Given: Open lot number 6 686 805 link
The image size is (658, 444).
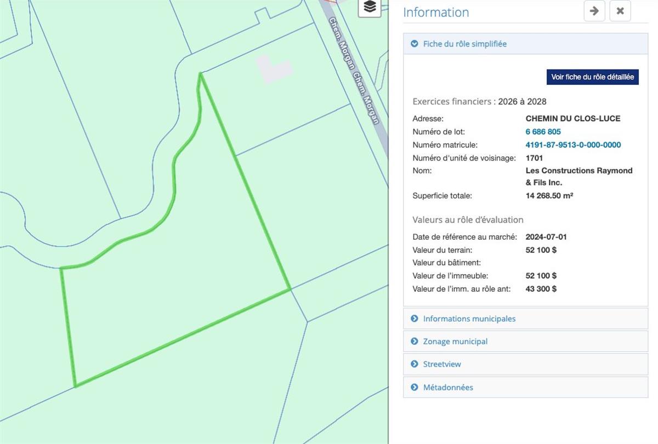Looking at the screenshot, I should pos(543,132).
